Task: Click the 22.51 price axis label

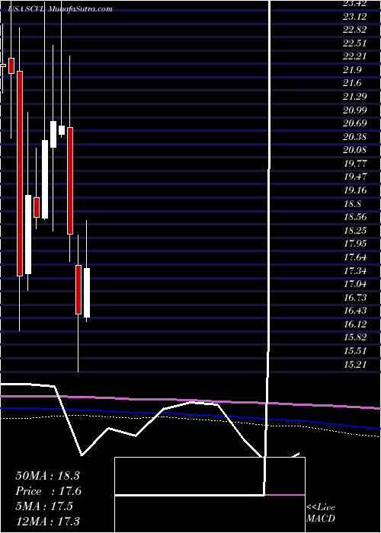Action: pos(355,44)
